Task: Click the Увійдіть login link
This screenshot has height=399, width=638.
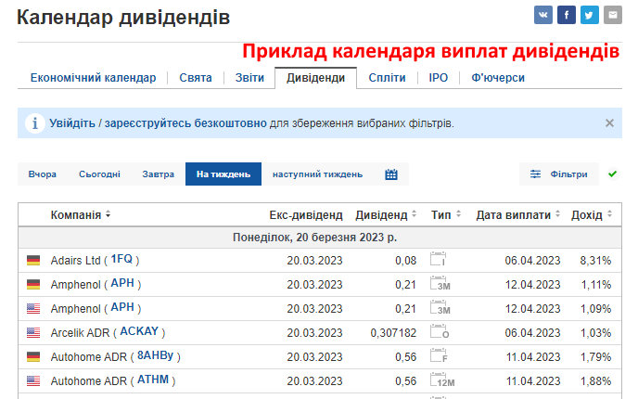Action: pyautogui.click(x=72, y=123)
